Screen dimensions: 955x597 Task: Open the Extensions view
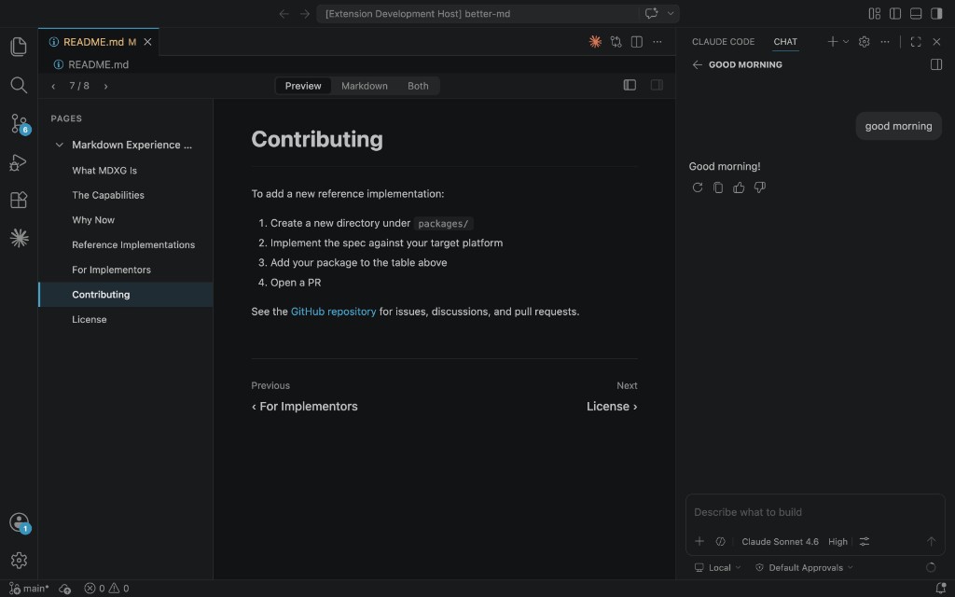point(19,200)
